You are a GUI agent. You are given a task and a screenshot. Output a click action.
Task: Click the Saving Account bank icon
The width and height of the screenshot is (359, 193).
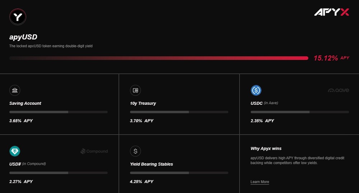pos(15,90)
